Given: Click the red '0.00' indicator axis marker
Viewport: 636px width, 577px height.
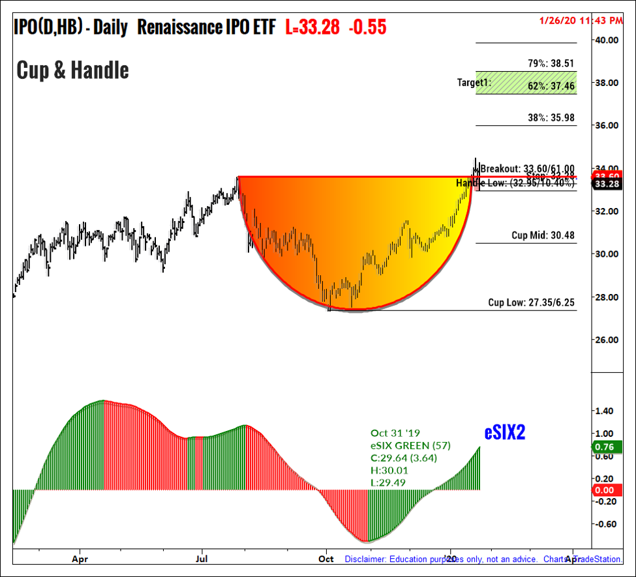Looking at the screenshot, I should pyautogui.click(x=607, y=490).
